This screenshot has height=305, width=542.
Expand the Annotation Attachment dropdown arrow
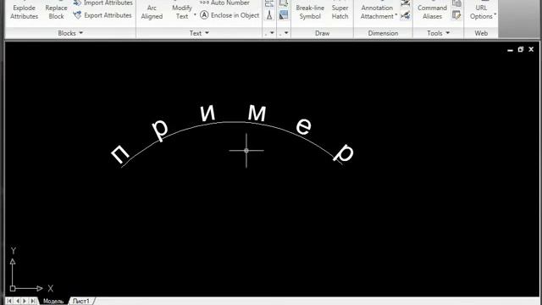tap(396, 15)
